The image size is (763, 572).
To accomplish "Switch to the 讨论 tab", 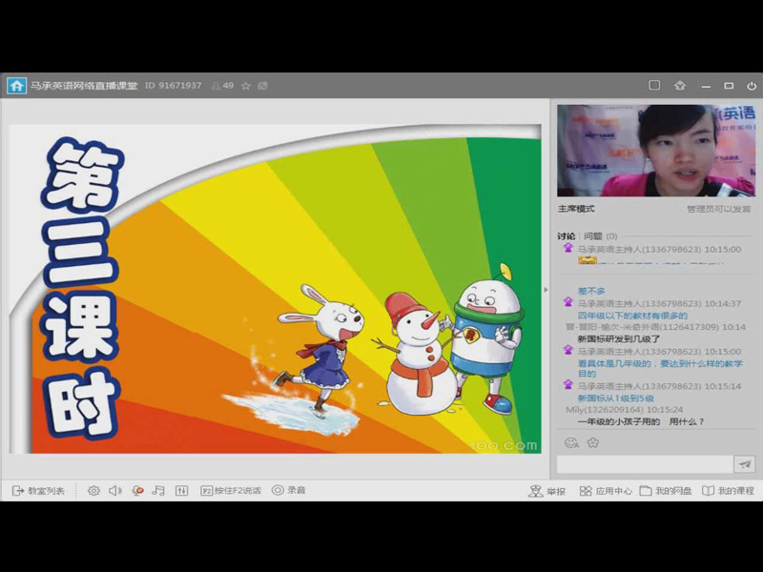I will [566, 235].
